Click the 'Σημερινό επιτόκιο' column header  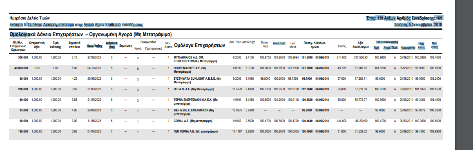click(74, 45)
